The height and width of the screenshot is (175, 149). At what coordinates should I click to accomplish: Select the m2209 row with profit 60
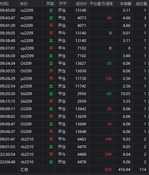coord(74,18)
